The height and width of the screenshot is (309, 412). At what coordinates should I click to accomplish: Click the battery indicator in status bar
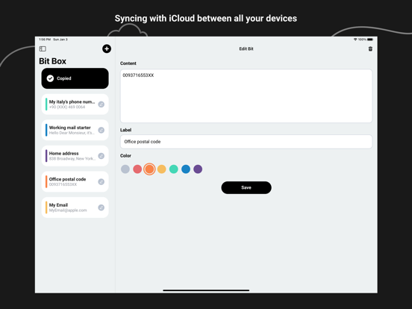370,40
